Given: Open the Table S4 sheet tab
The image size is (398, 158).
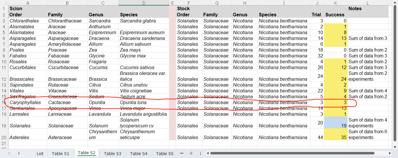Looking at the screenshot, I should [x=139, y=154].
